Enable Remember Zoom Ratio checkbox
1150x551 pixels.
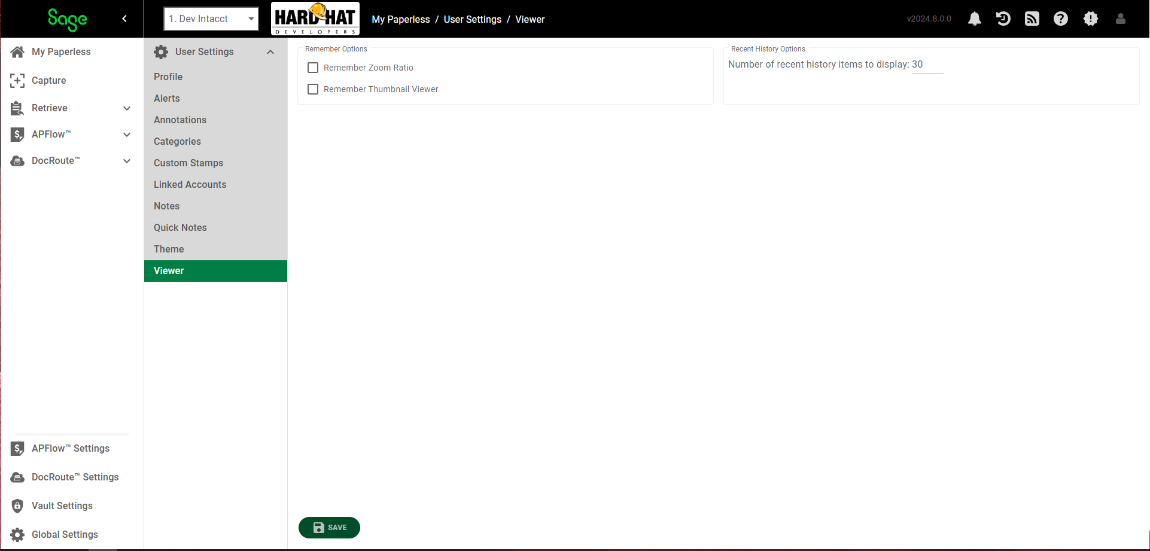pos(313,68)
